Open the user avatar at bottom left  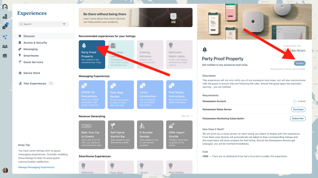pyautogui.click(x=5, y=170)
